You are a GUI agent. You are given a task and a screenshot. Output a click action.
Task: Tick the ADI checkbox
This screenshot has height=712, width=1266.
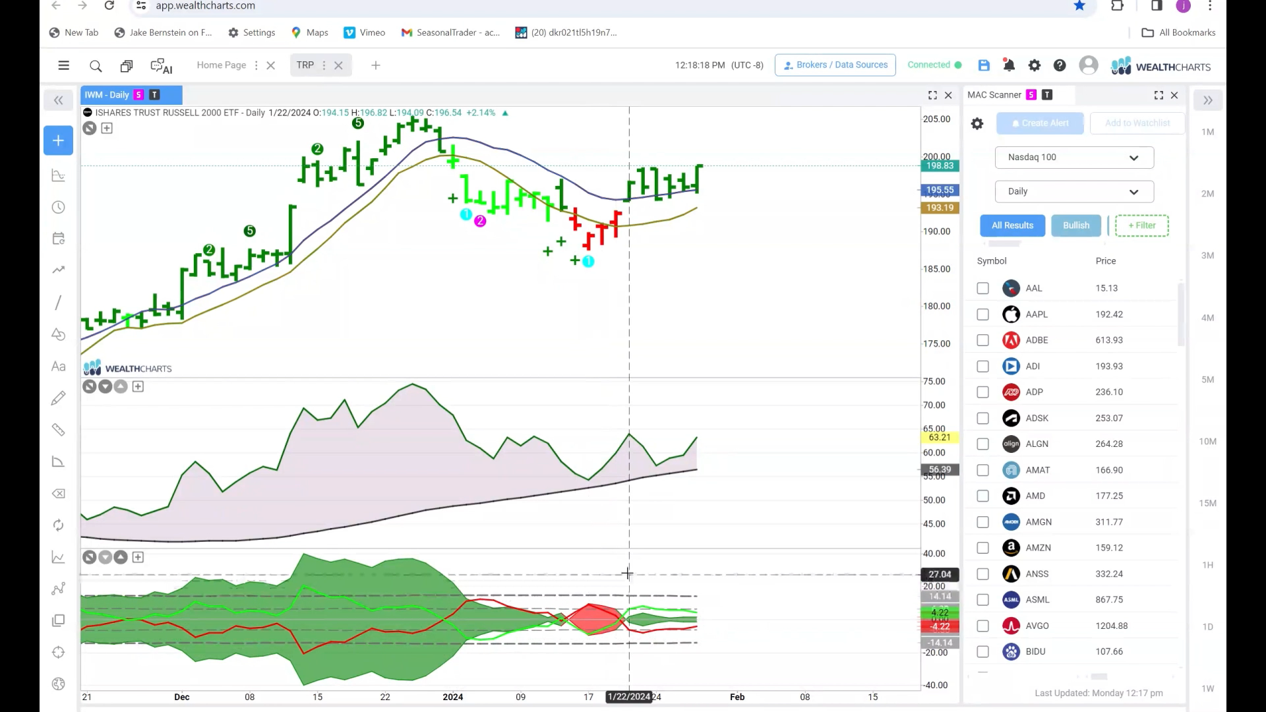pyautogui.click(x=983, y=367)
